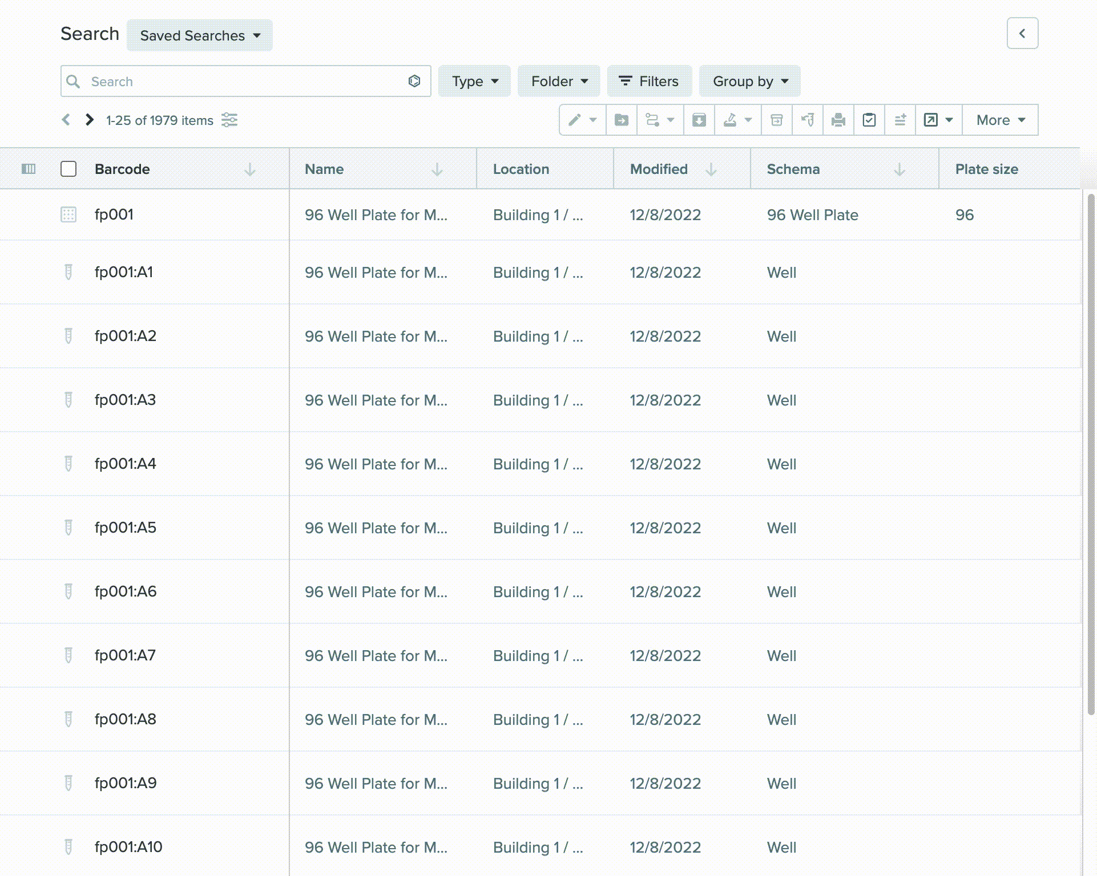Click the add to list toolbar icon
Image resolution: width=1097 pixels, height=876 pixels.
pos(900,120)
